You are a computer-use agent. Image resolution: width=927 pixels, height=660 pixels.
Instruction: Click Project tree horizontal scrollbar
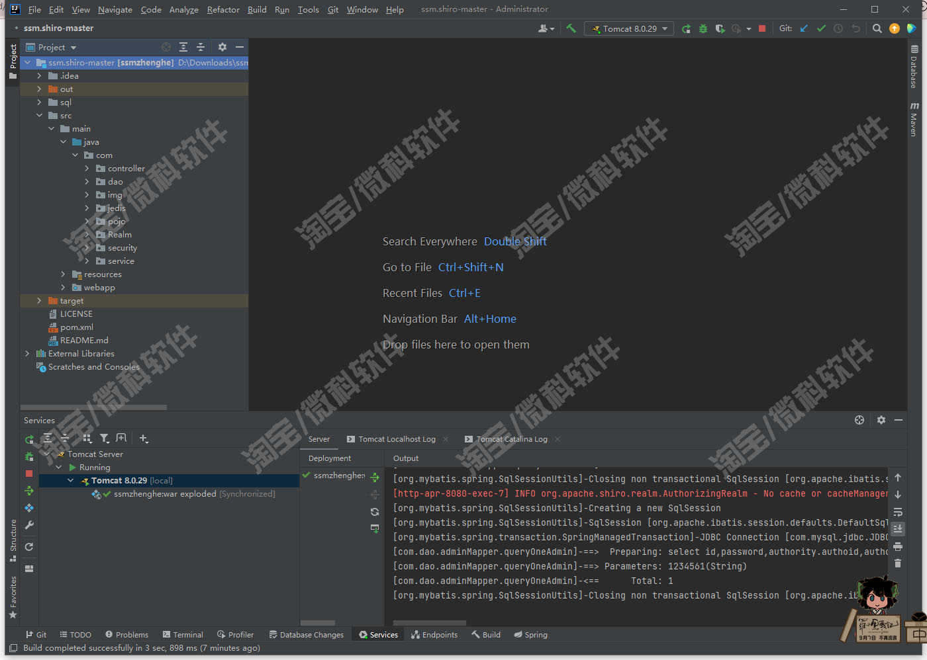93,407
